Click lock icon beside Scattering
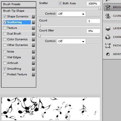The height and width of the screenshot is (121, 121). click(x=33, y=22)
